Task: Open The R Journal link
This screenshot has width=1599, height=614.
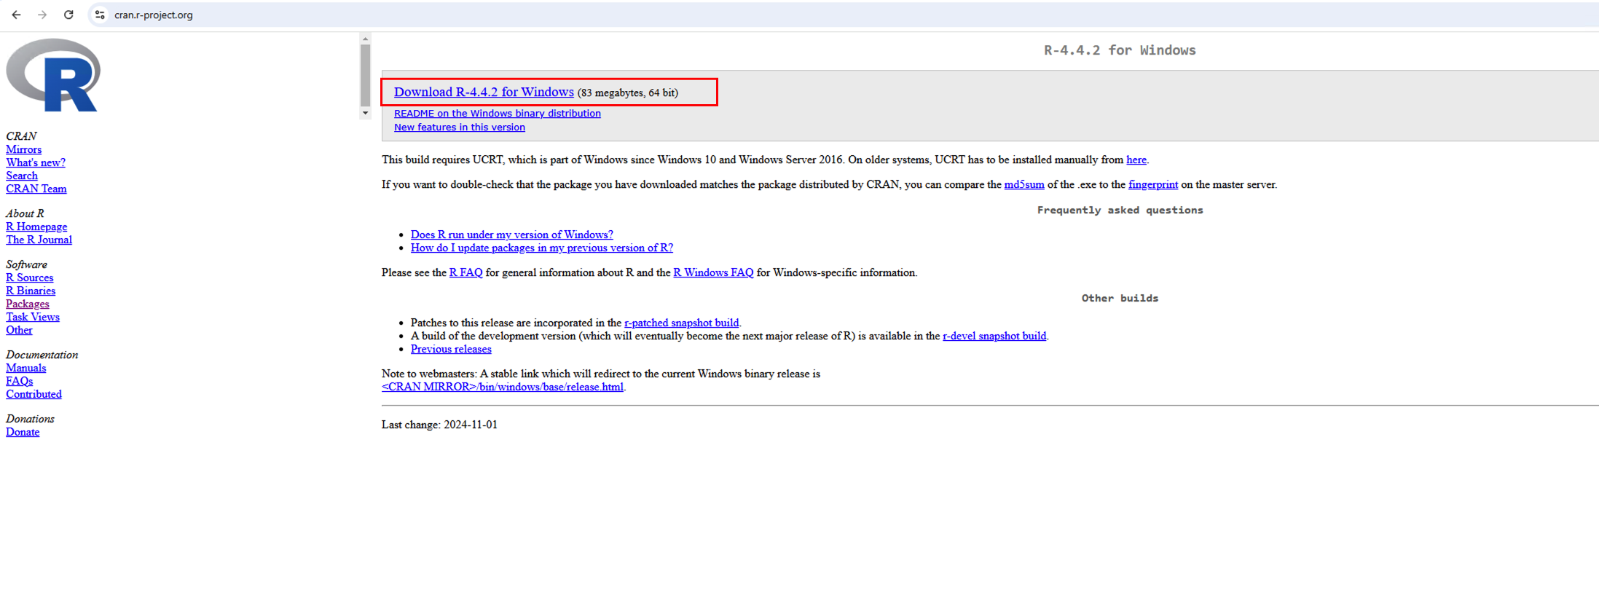Action: (39, 240)
